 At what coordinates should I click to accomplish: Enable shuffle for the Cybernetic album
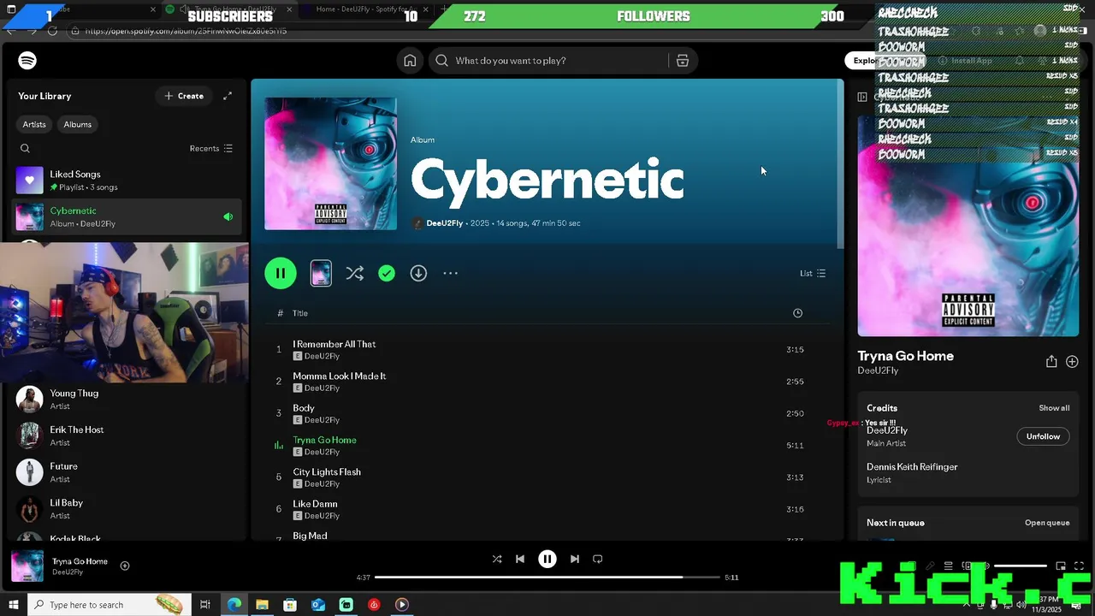(354, 273)
